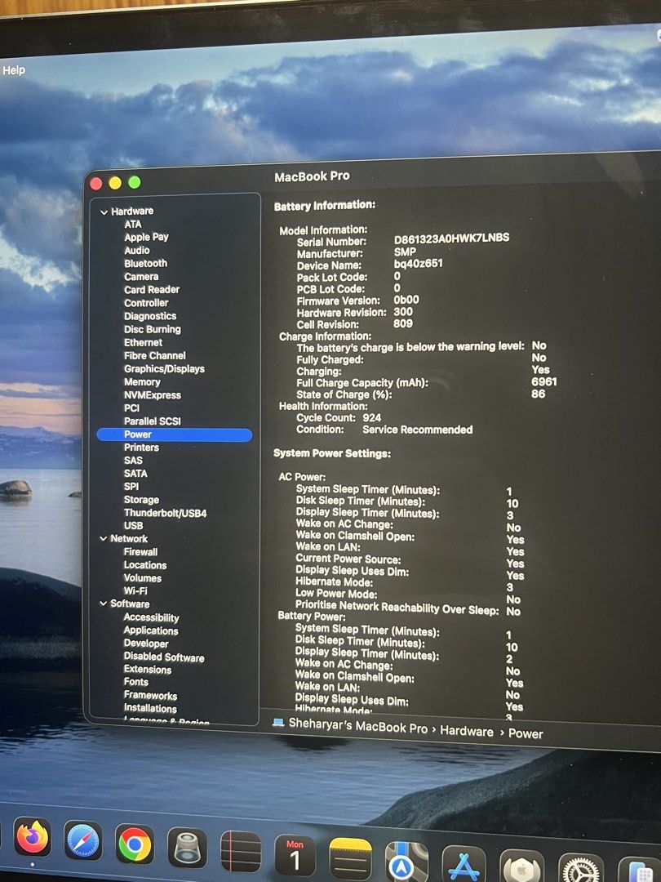Select Printers in the sidebar
The height and width of the screenshot is (882, 661).
pyautogui.click(x=141, y=448)
